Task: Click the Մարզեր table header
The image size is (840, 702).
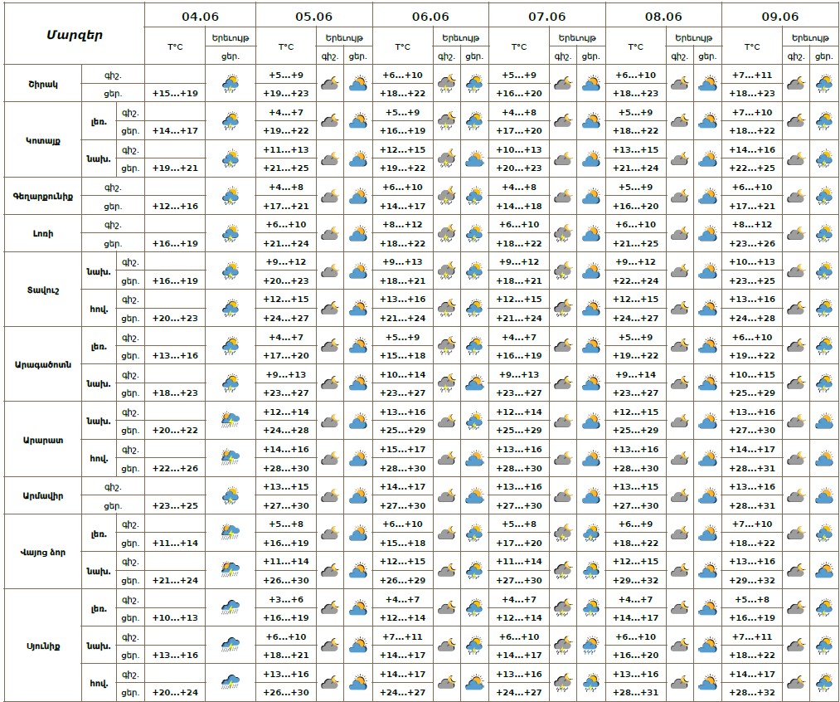Action: (x=73, y=34)
